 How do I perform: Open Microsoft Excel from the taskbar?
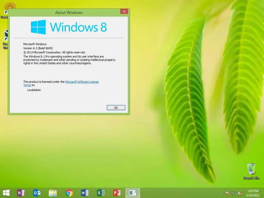pyautogui.click(x=101, y=193)
